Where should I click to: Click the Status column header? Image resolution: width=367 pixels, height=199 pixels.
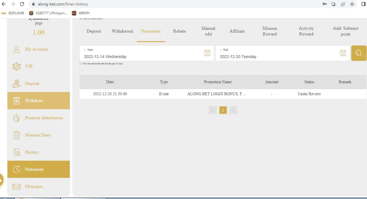pyautogui.click(x=309, y=82)
